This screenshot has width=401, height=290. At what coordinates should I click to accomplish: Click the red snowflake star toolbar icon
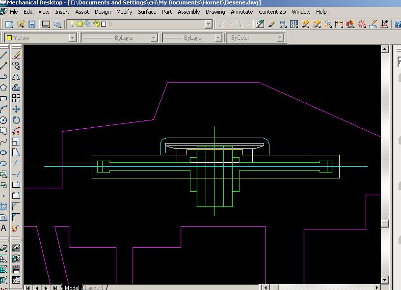[362, 24]
